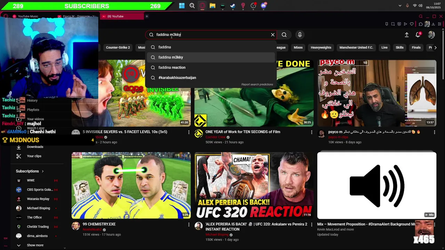This screenshot has height=250, width=445.
Task: Open Watania Replay subscription
Action: (x=37, y=199)
